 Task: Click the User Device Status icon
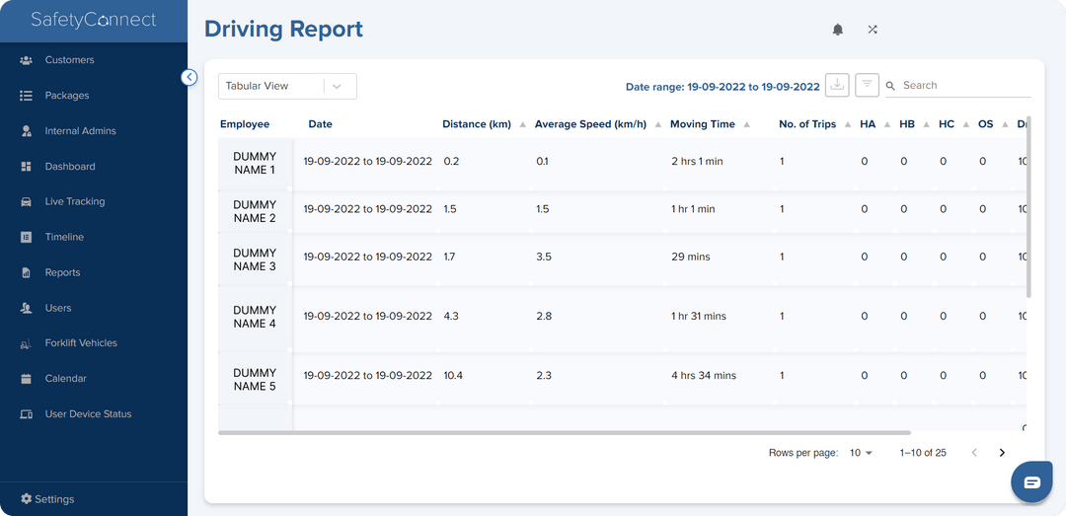coord(26,414)
